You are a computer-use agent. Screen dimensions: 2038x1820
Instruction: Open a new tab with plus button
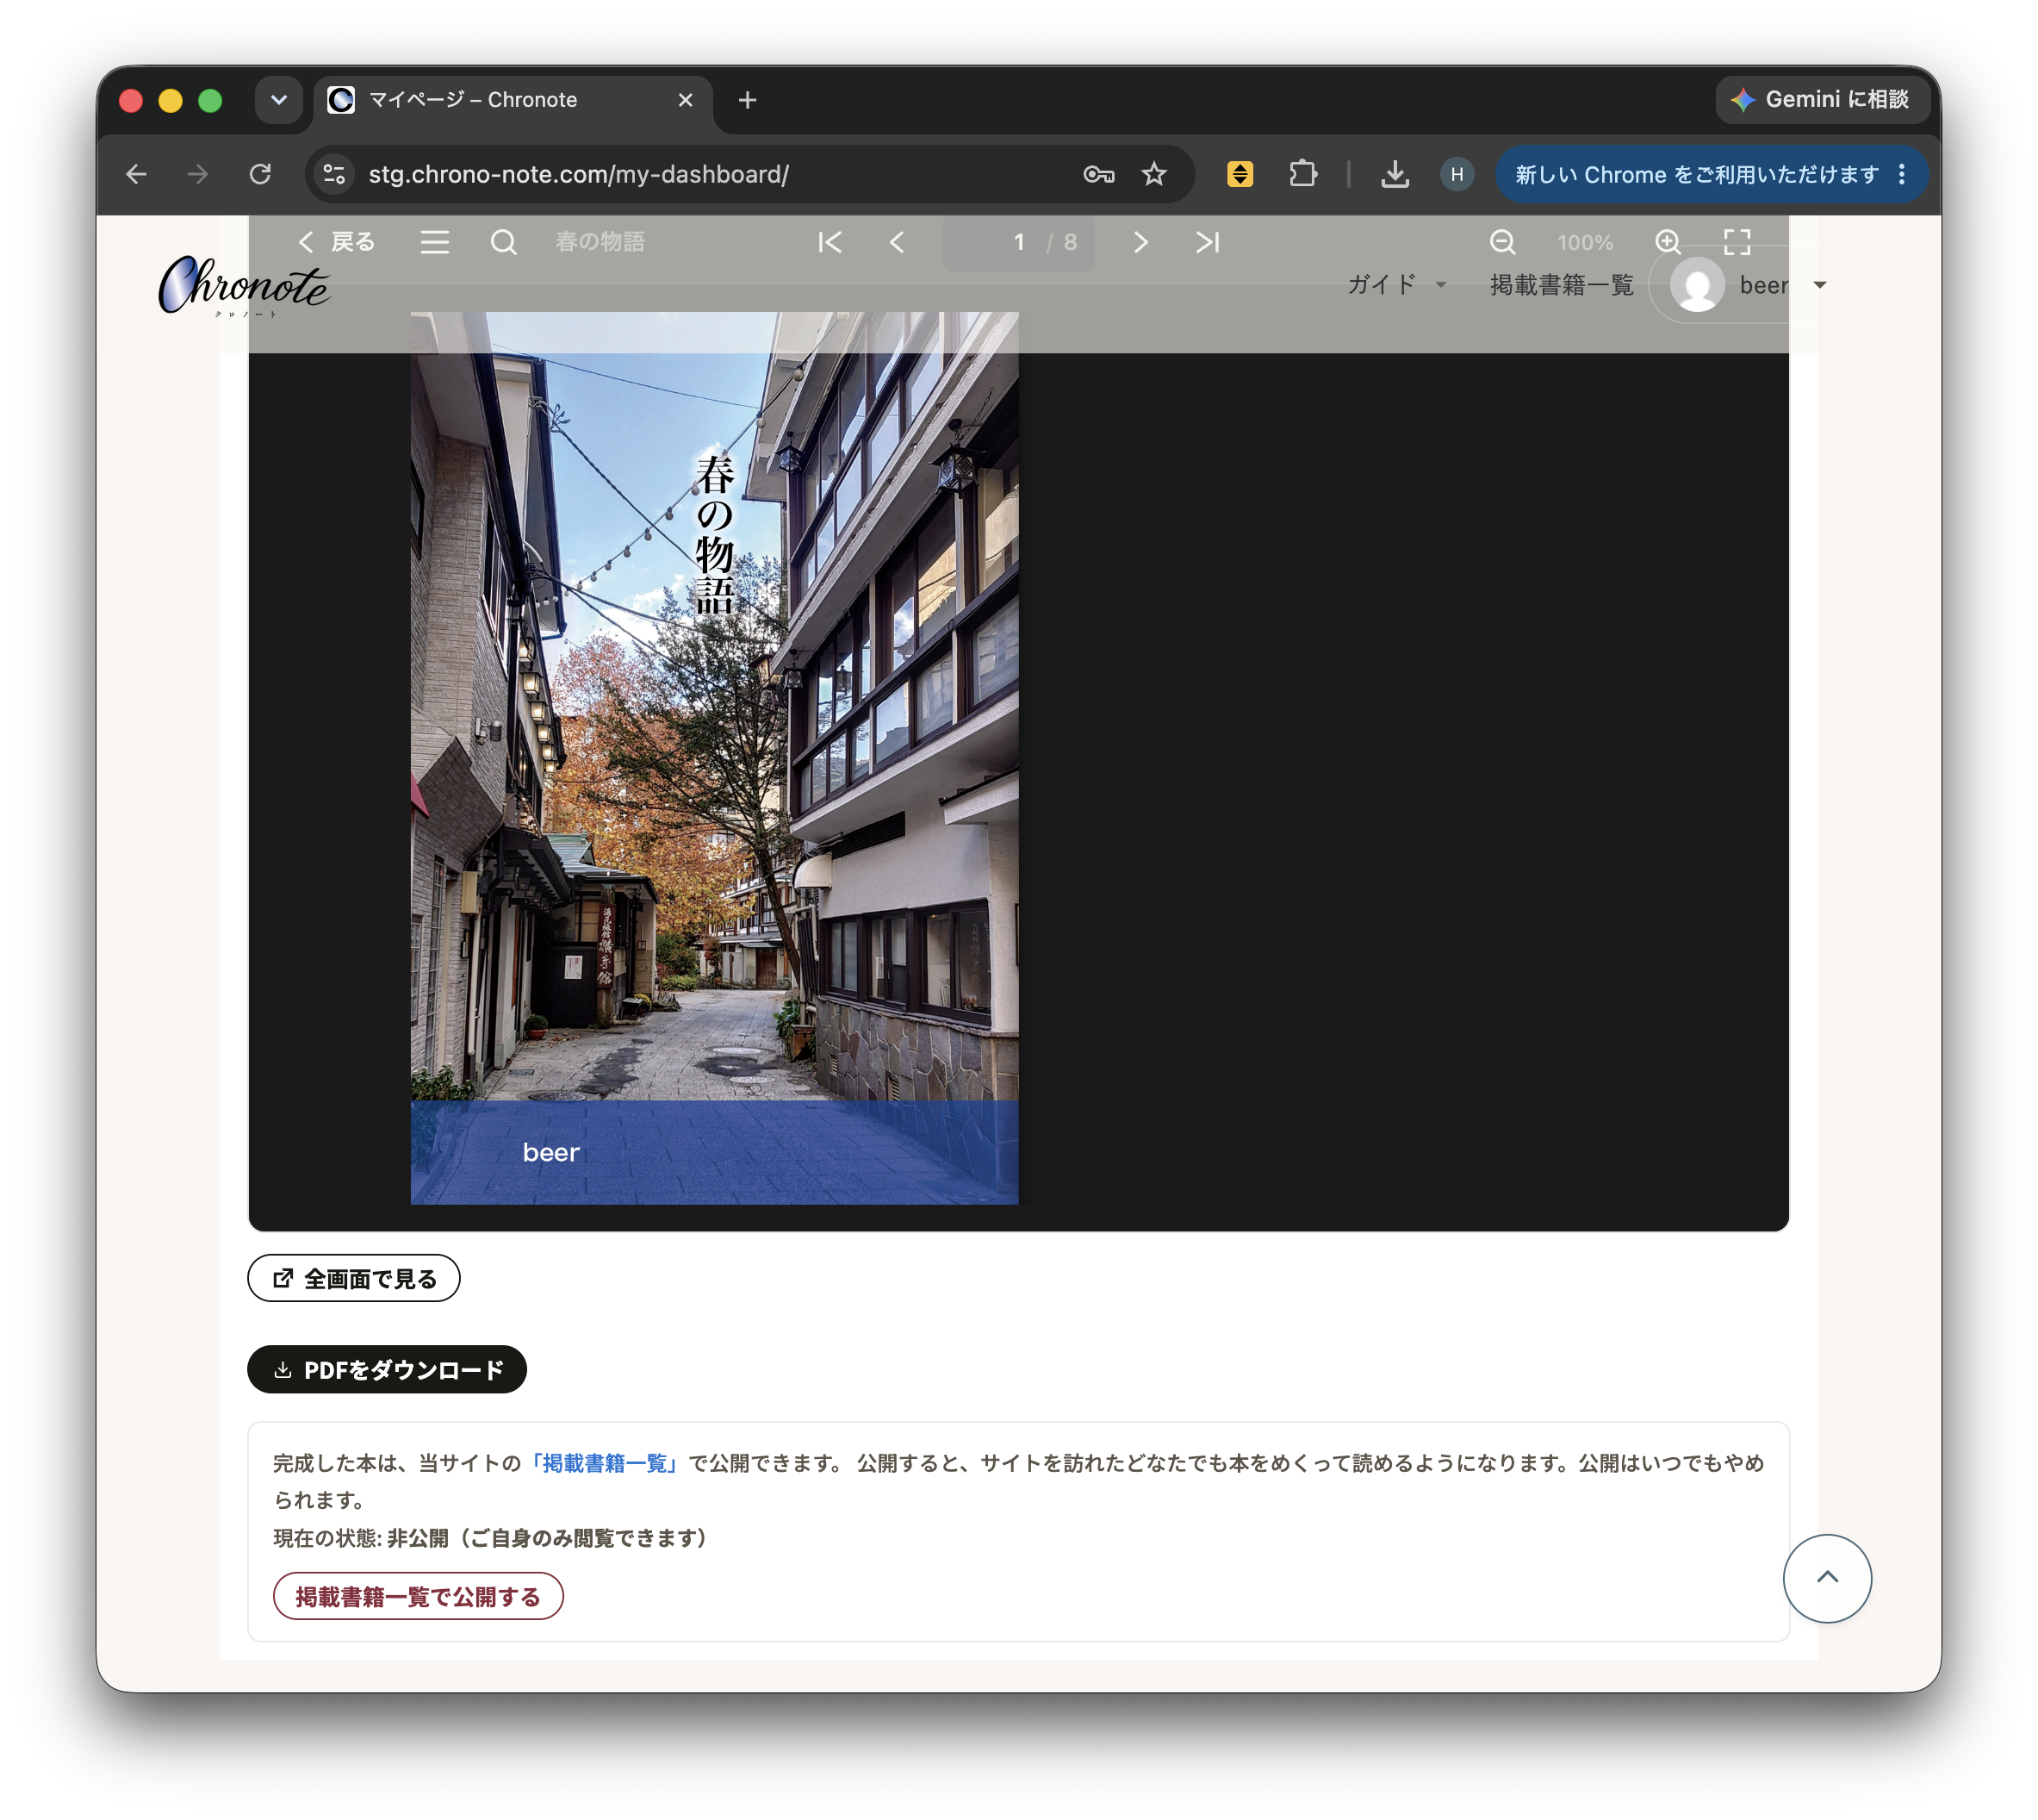(748, 100)
